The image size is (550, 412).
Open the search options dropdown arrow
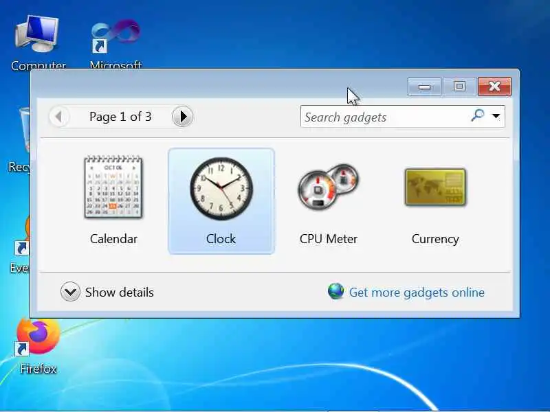(496, 116)
